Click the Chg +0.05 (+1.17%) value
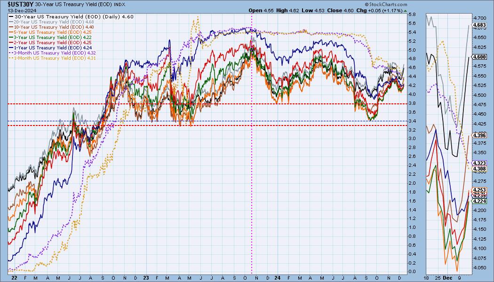Viewport: 494px width, 282px height. pos(379,10)
